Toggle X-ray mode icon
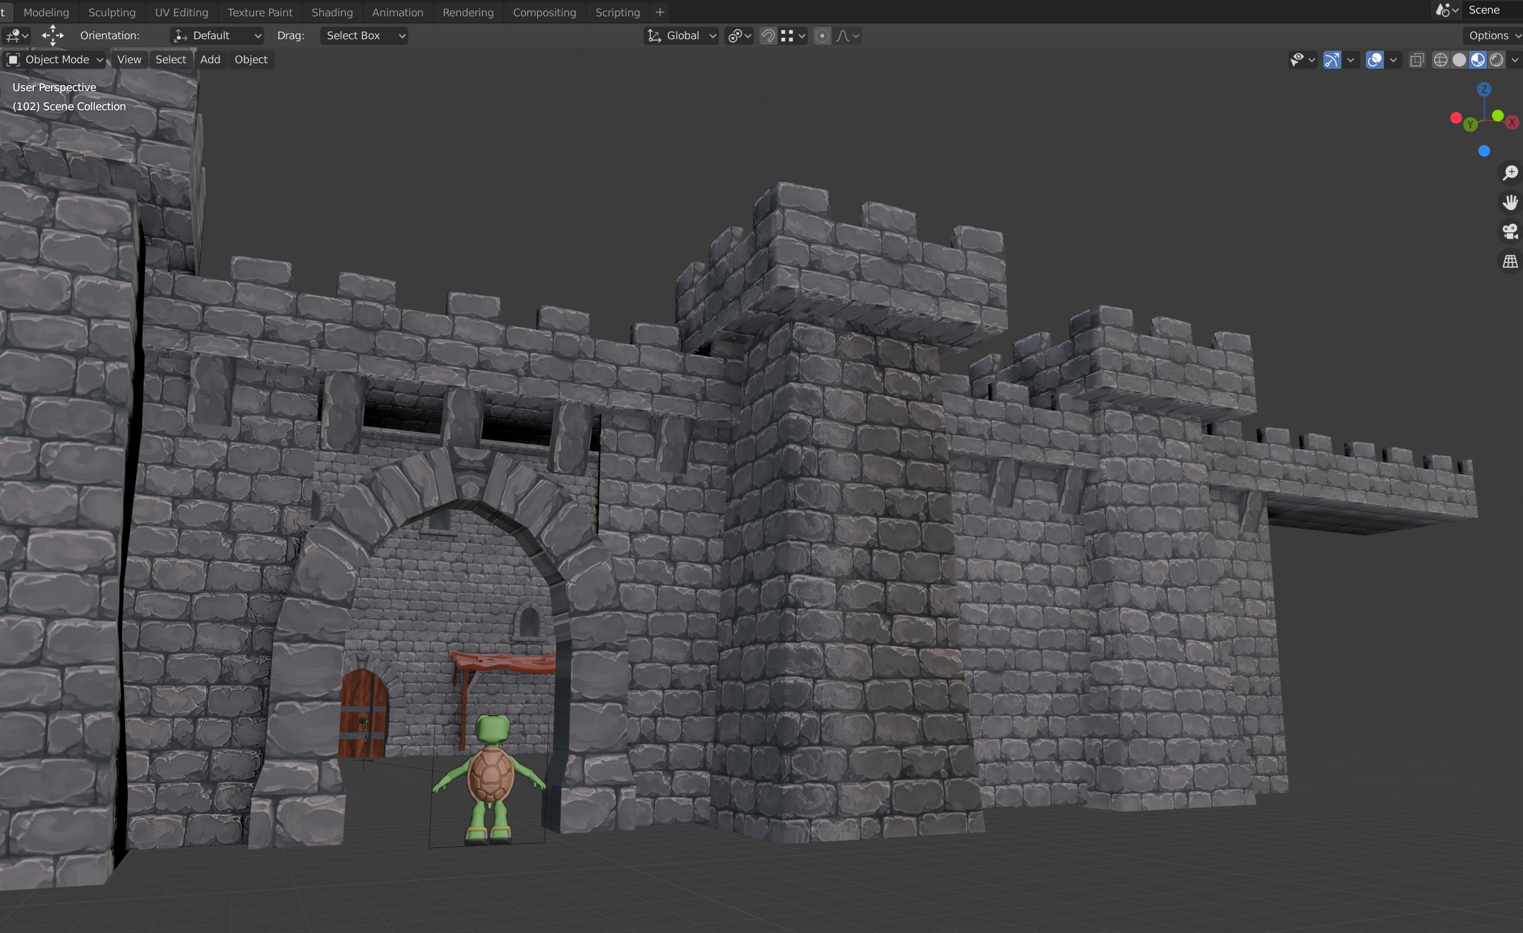The height and width of the screenshot is (933, 1523). click(x=1417, y=60)
